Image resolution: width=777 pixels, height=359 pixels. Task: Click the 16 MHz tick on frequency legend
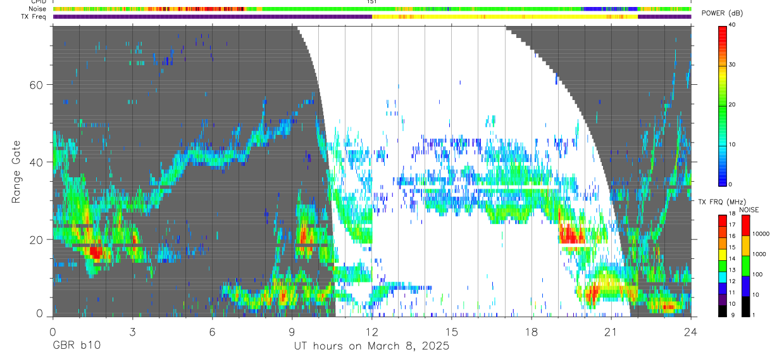tap(732, 236)
